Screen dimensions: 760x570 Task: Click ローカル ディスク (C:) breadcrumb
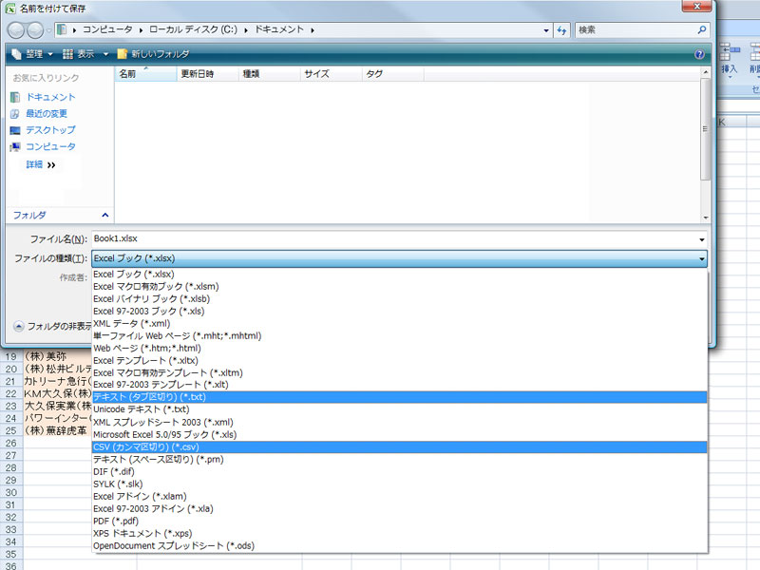point(193,30)
